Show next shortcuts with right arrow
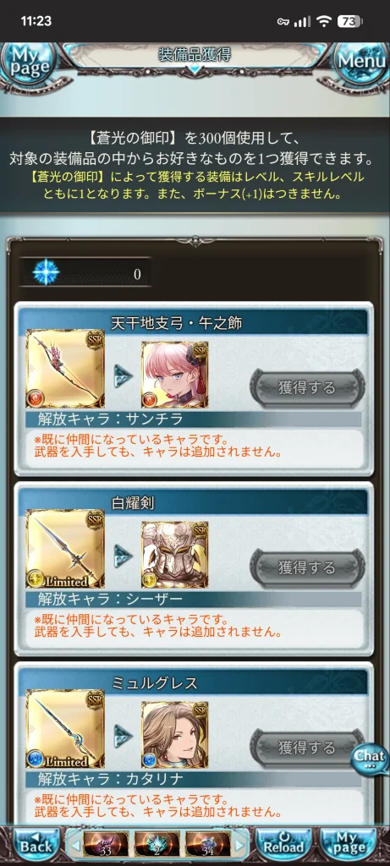Screen dimensions: 390x866 (x=240, y=846)
